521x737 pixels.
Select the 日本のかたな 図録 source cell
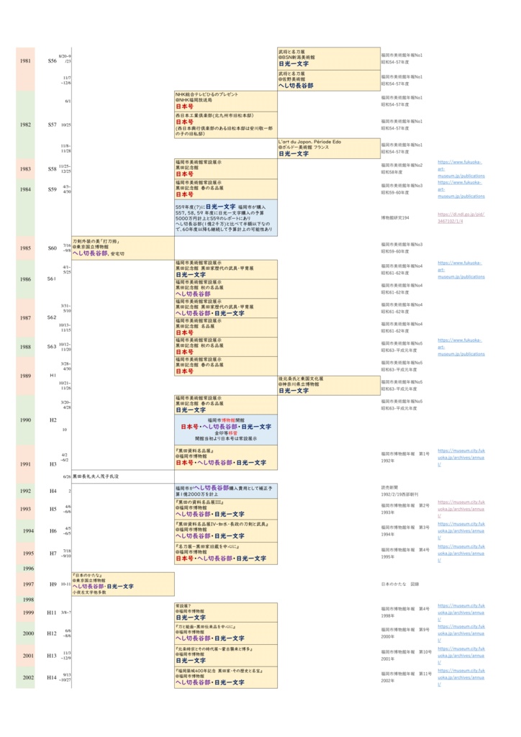point(400,584)
